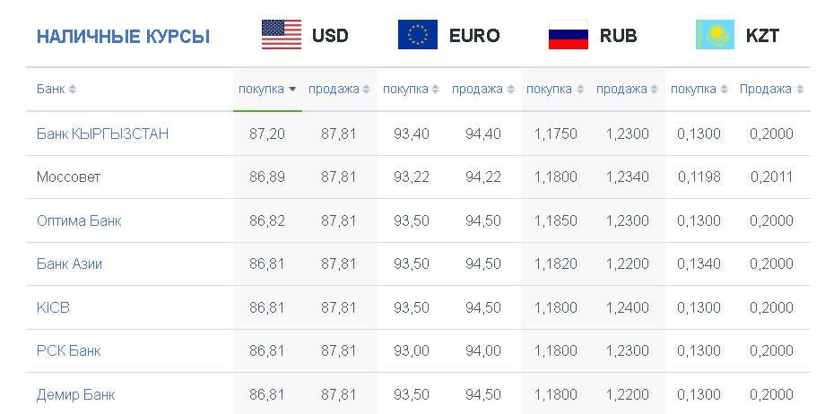
Task: Toggle USD покупка descending sort arrow
Action: [x=292, y=90]
